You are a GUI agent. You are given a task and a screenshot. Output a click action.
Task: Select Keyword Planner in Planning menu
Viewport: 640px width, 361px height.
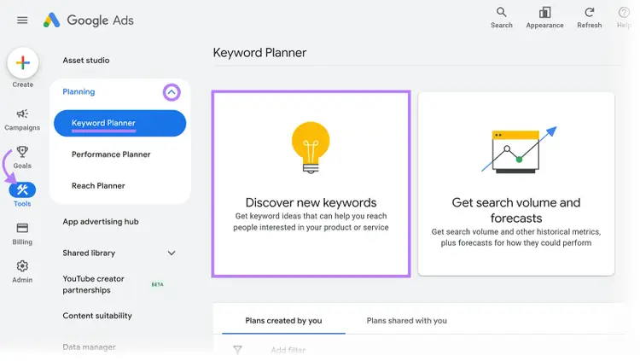pos(120,123)
